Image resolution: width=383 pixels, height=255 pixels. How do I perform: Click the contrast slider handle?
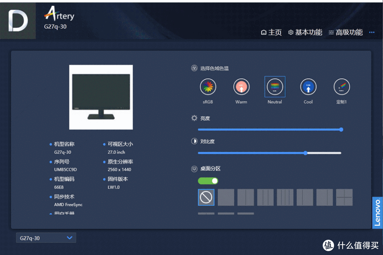(306, 153)
